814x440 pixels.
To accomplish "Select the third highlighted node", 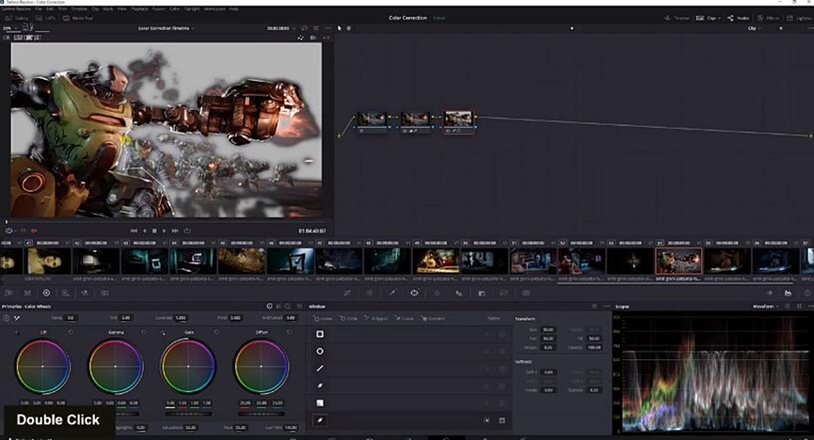I will click(458, 119).
